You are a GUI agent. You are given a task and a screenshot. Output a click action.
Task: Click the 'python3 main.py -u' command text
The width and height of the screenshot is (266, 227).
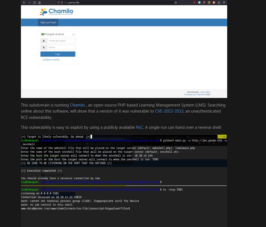[x=177, y=141]
